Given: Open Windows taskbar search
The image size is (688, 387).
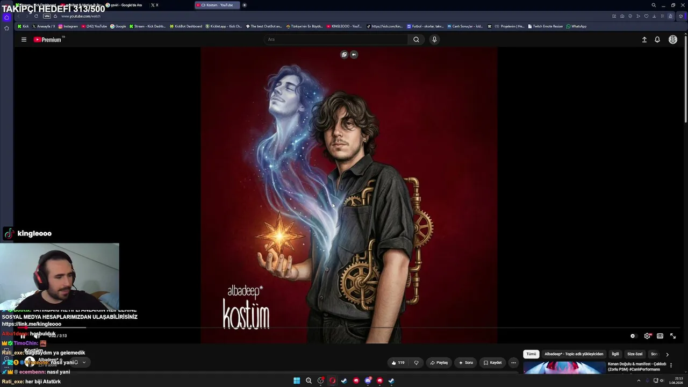Looking at the screenshot, I should click(x=309, y=381).
